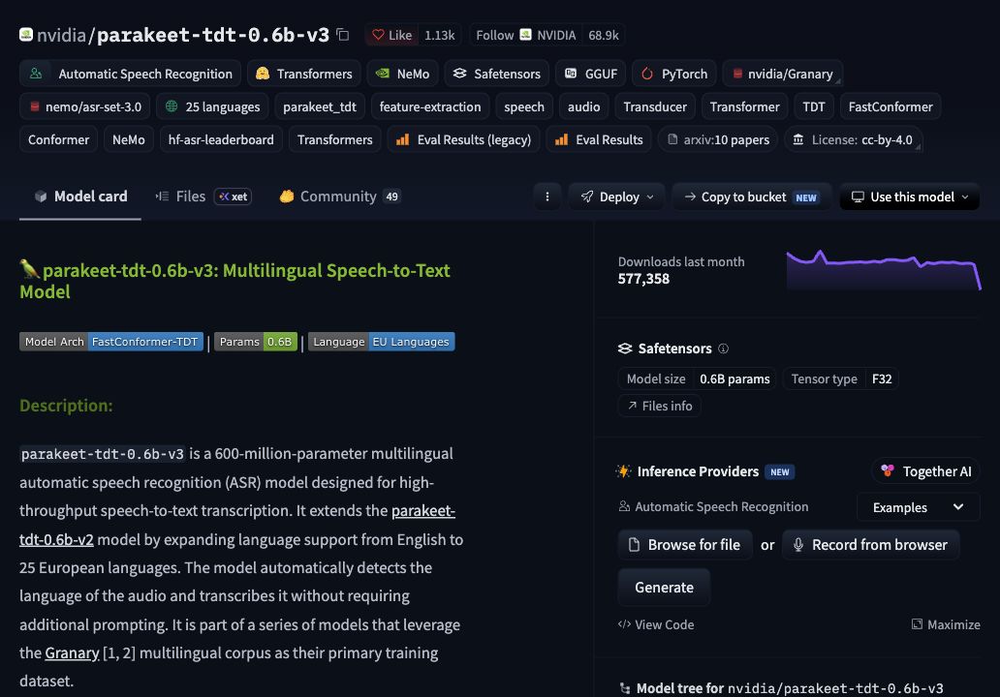Click the Inference Providers NEW badge

[x=779, y=472]
